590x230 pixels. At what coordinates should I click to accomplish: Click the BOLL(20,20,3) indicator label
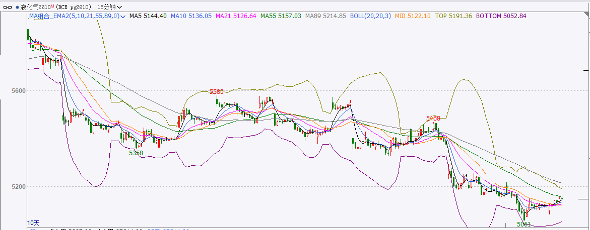[370, 16]
